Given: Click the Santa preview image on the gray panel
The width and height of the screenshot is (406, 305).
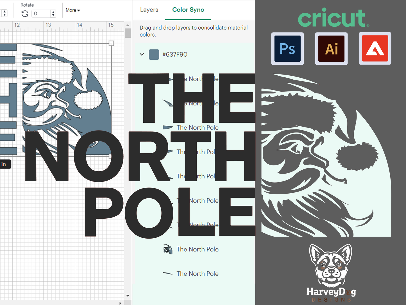Looking at the screenshot, I should click(326, 155).
